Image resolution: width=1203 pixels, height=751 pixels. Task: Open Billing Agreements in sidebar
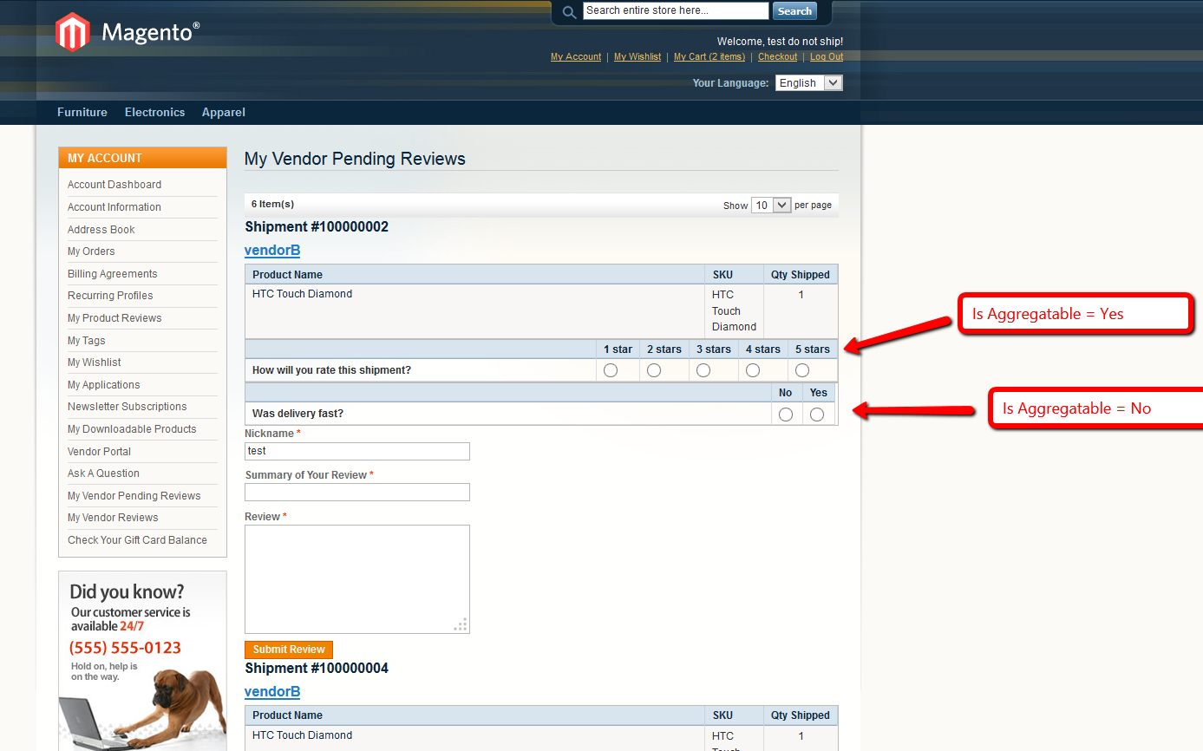(x=113, y=274)
